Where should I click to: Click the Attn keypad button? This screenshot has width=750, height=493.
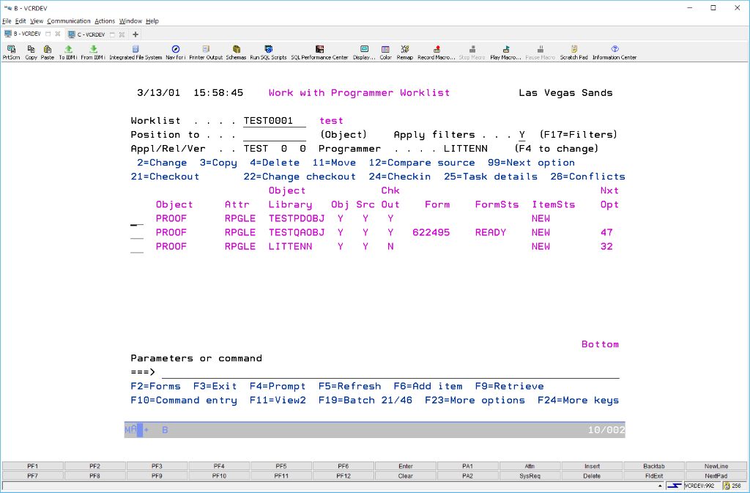coord(530,466)
